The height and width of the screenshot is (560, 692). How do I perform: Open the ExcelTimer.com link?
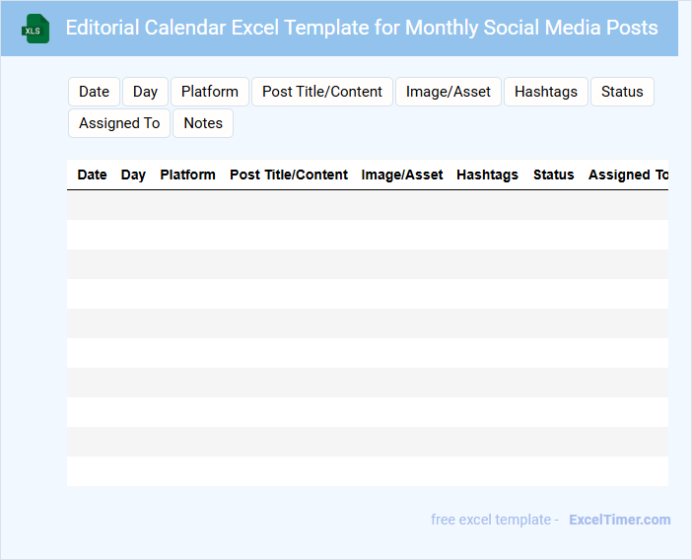coord(619,520)
